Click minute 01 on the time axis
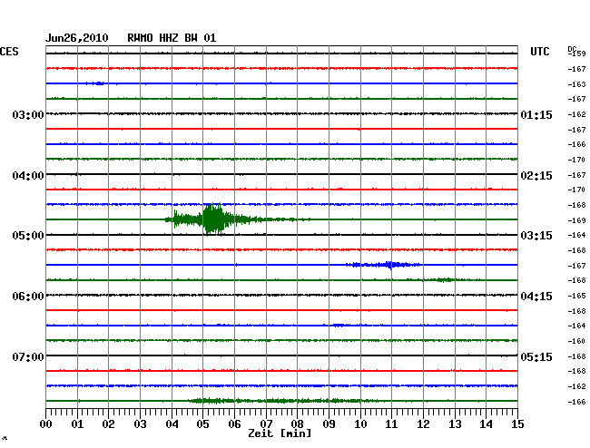This screenshot has width=590, height=448. pos(77,424)
